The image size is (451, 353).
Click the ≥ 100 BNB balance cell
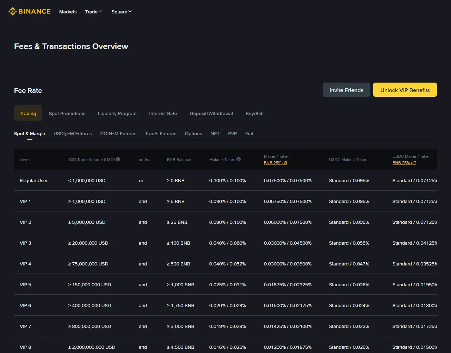pos(179,243)
